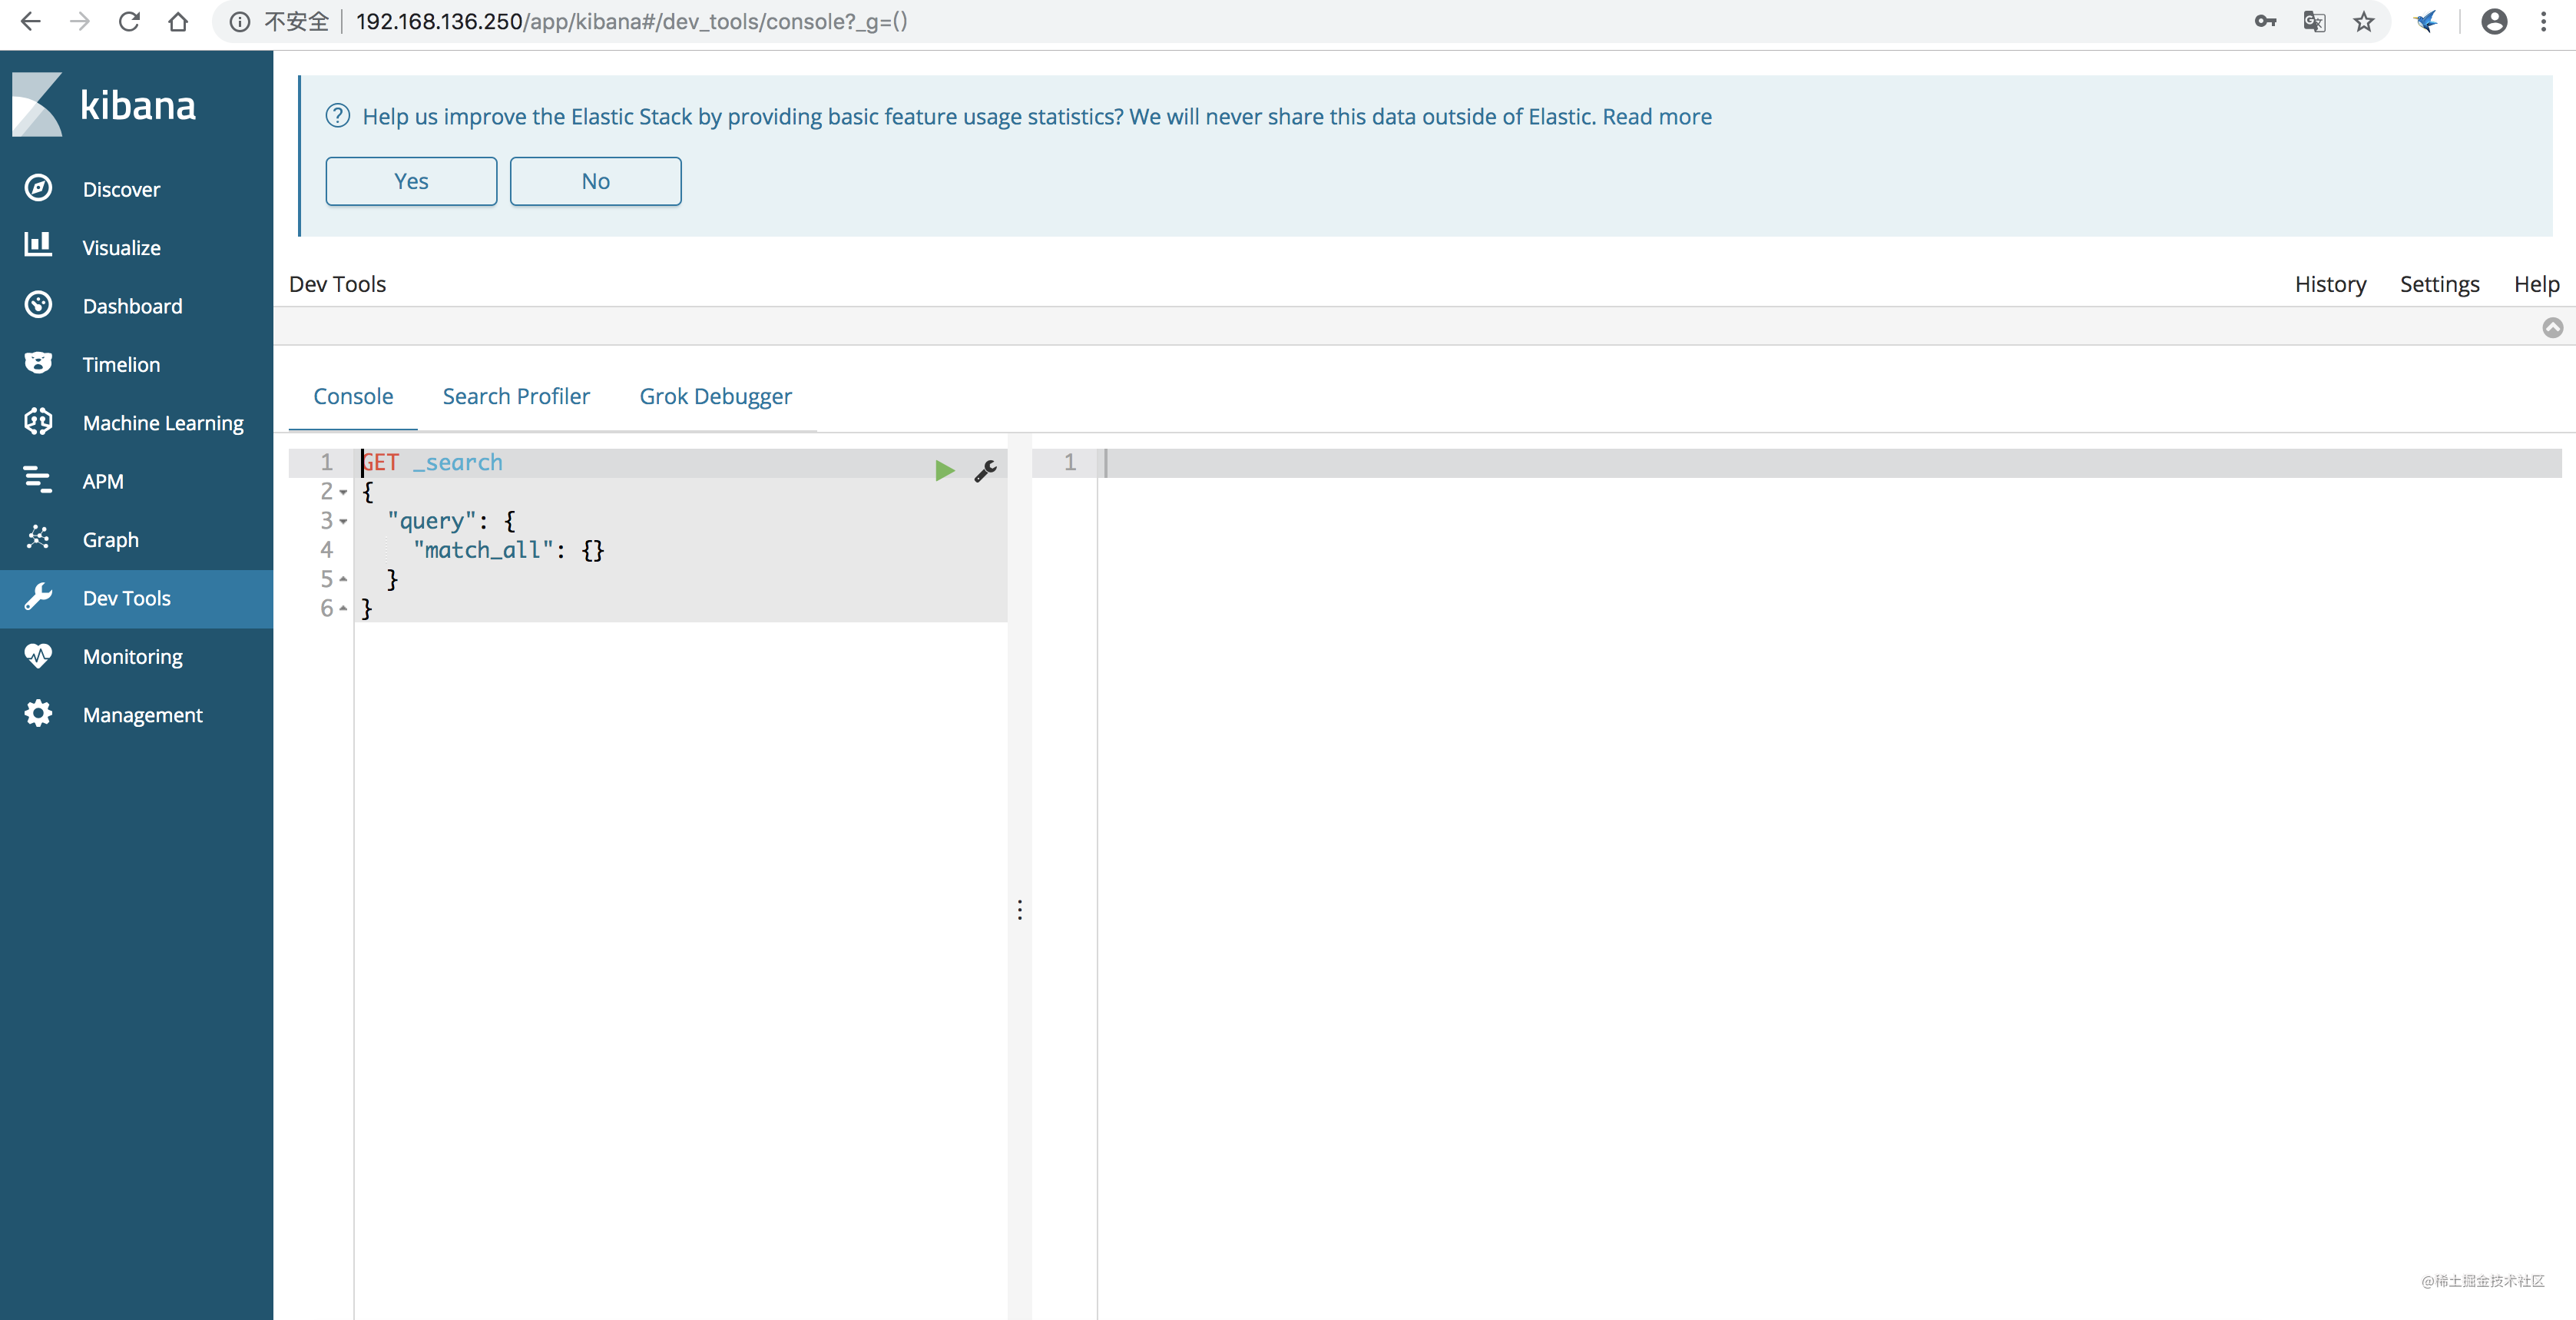Image resolution: width=2576 pixels, height=1320 pixels.
Task: Grab the editor pane resize handle
Action: coord(1019,910)
